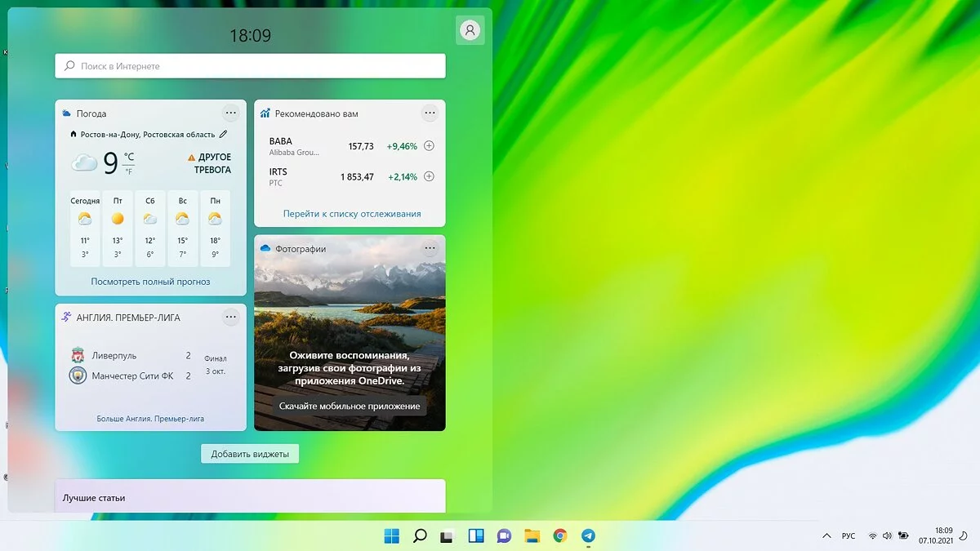Add IRTS stock to watchlist
Image resolution: width=980 pixels, height=551 pixels.
pyautogui.click(x=429, y=176)
